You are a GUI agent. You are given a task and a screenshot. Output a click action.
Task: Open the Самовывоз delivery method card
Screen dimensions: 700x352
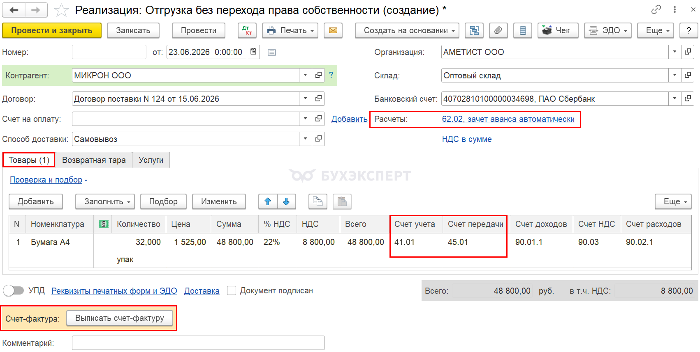tap(318, 139)
